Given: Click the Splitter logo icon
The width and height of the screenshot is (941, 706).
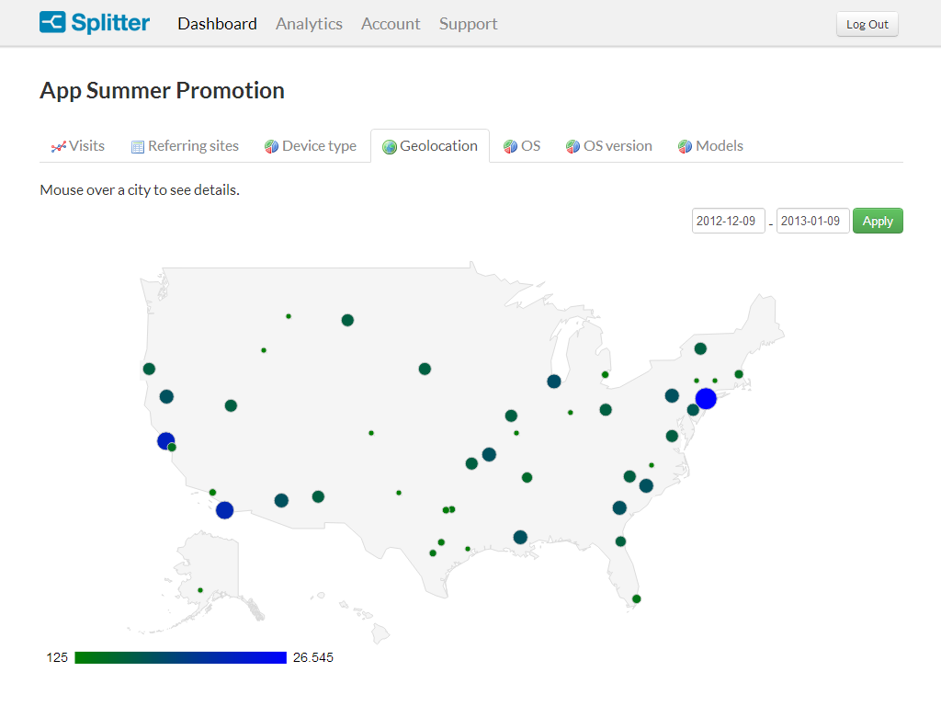Looking at the screenshot, I should click(51, 22).
